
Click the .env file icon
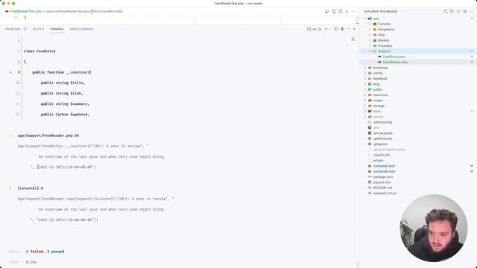370,127
